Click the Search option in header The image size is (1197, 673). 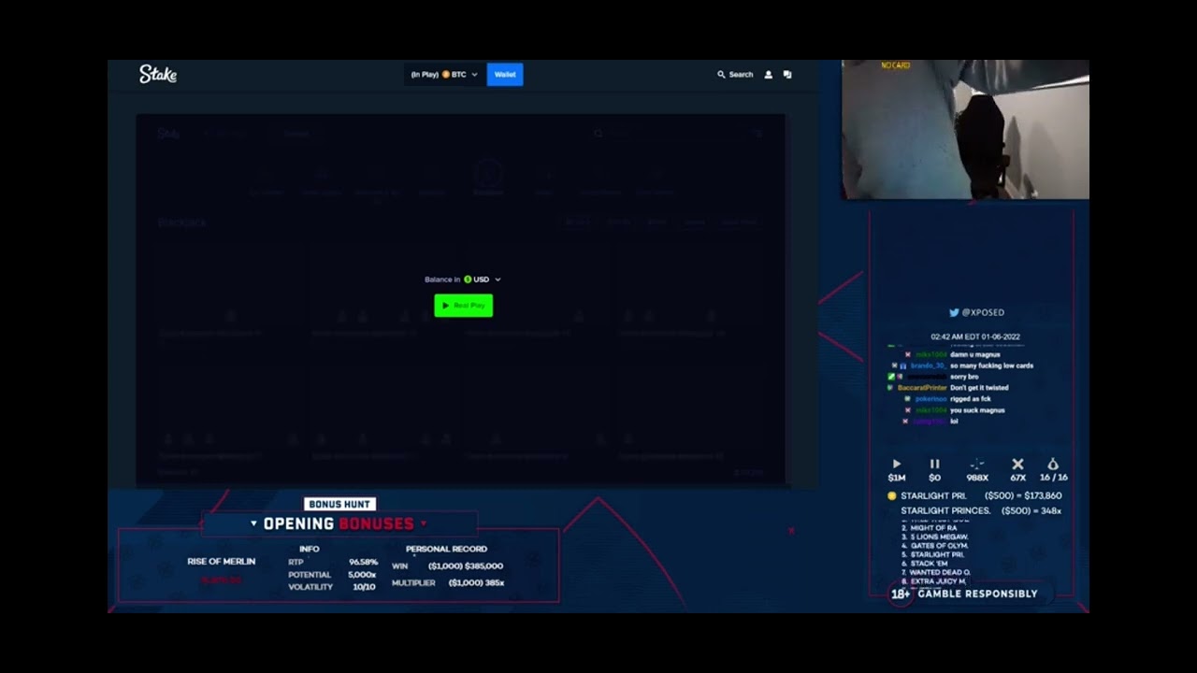tap(735, 75)
